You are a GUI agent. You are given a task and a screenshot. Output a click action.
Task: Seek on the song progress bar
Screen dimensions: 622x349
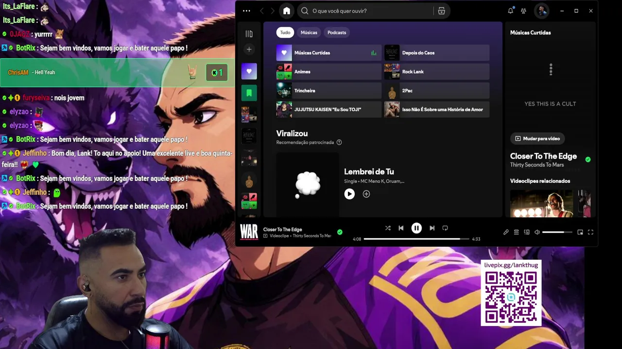416,239
